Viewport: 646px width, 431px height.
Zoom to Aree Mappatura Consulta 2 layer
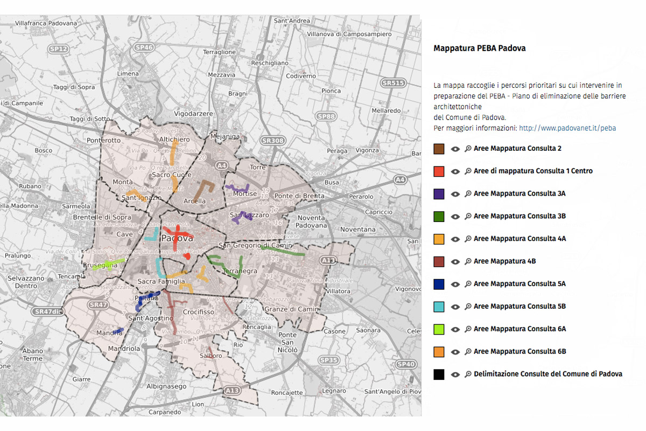[468, 149]
